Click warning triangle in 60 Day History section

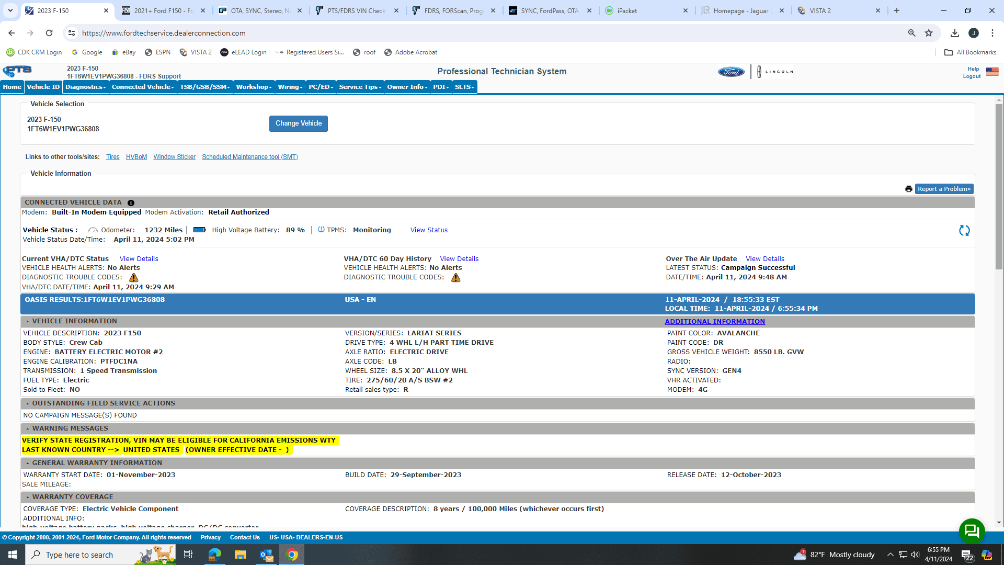456,278
